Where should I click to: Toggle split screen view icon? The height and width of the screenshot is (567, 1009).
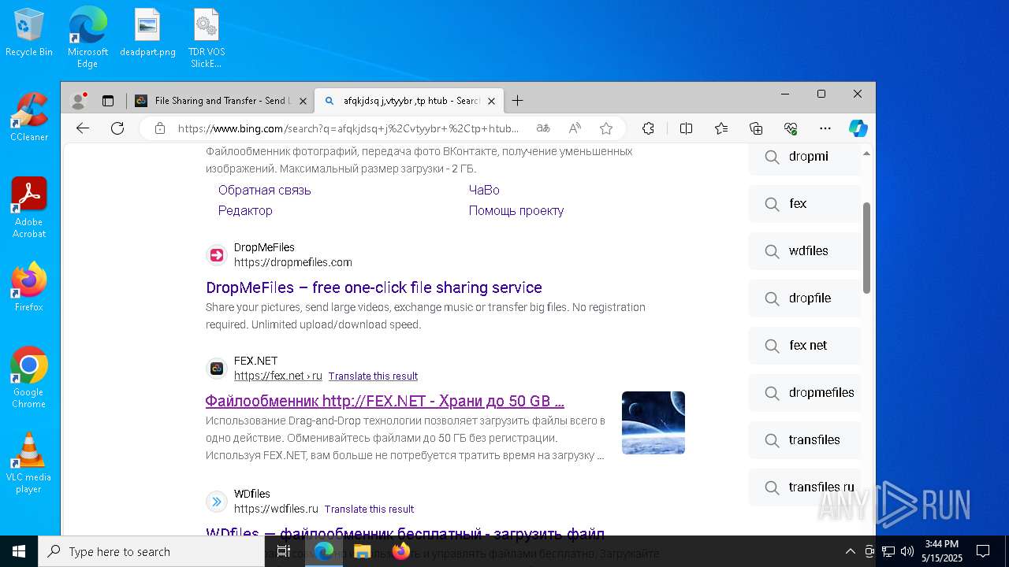click(686, 128)
